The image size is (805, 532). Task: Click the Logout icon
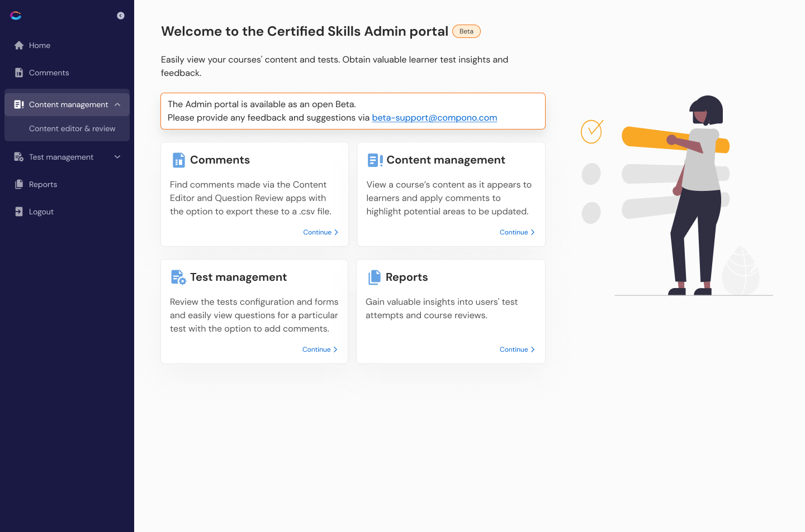(x=19, y=212)
